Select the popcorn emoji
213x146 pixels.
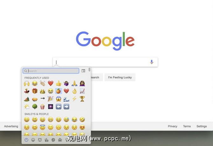pos(43,107)
